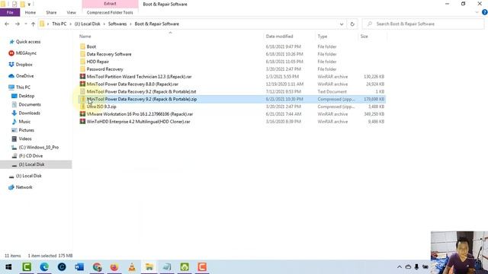488x274 pixels.
Task: Open the Music folder in the sidebar
Action: coord(24,122)
